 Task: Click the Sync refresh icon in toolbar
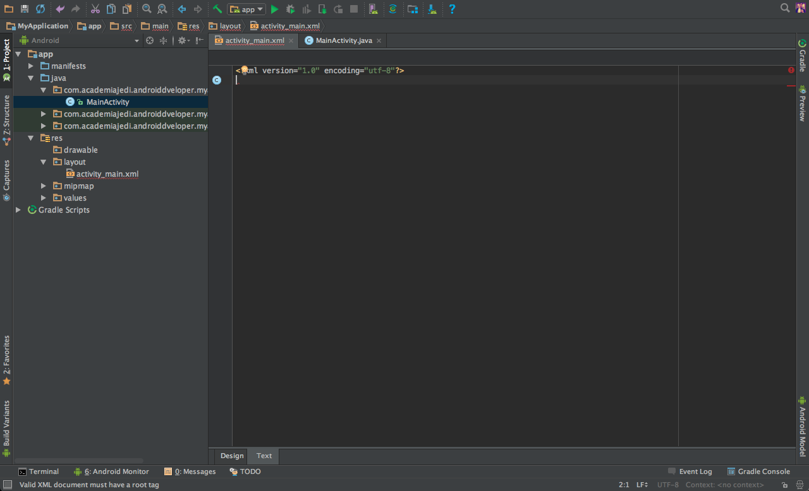[40, 9]
